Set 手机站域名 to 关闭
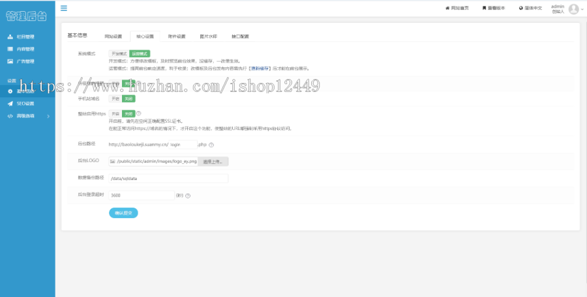Screen dimensions: 587x297 pyautogui.click(x=128, y=99)
